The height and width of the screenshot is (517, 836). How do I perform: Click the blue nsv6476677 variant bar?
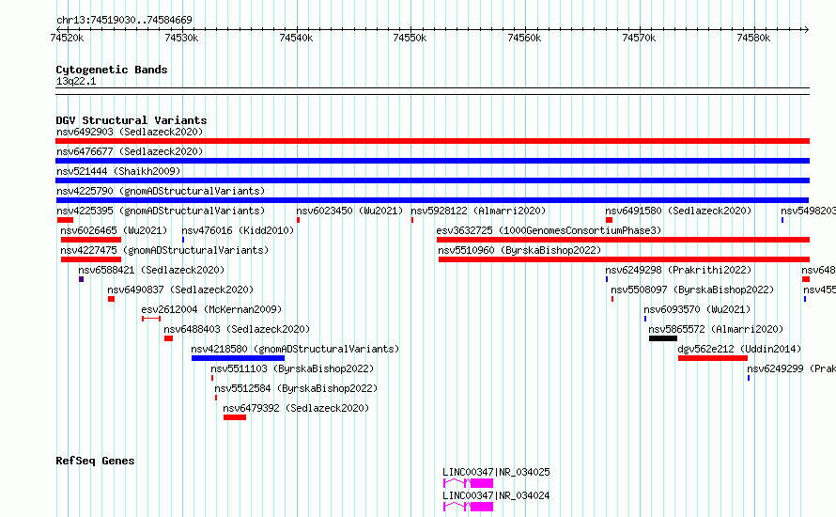(432, 161)
